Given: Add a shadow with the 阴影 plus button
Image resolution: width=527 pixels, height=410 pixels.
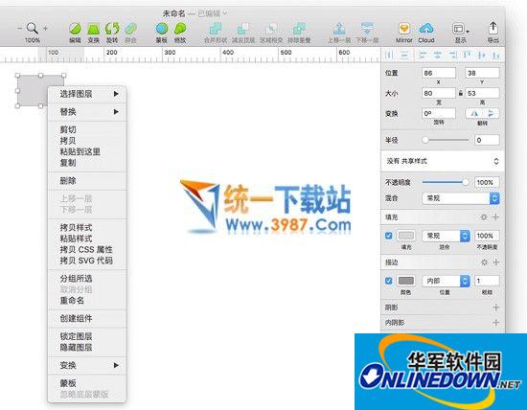Looking at the screenshot, I should (x=495, y=307).
